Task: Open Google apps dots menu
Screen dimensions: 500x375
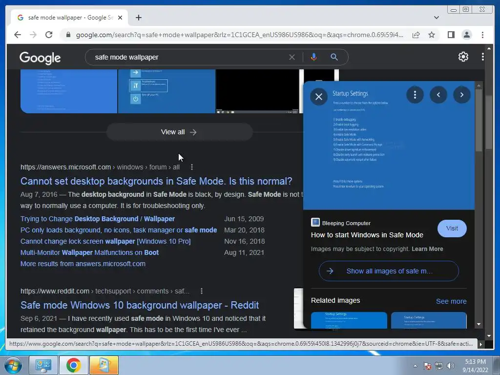Action: [x=483, y=57]
